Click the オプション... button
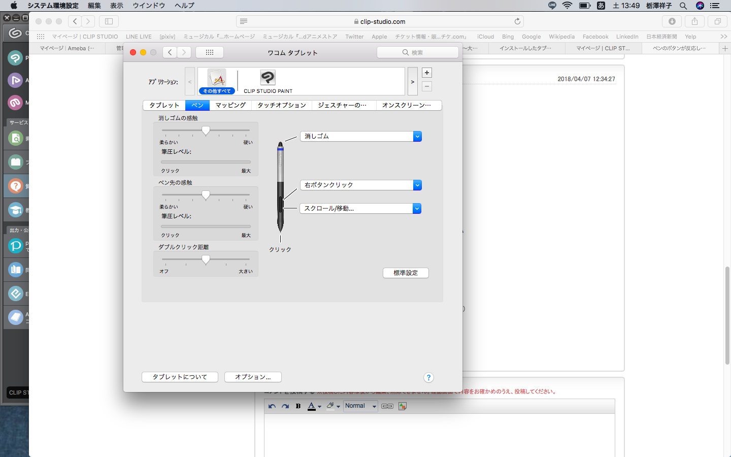This screenshot has height=457, width=731. [253, 377]
